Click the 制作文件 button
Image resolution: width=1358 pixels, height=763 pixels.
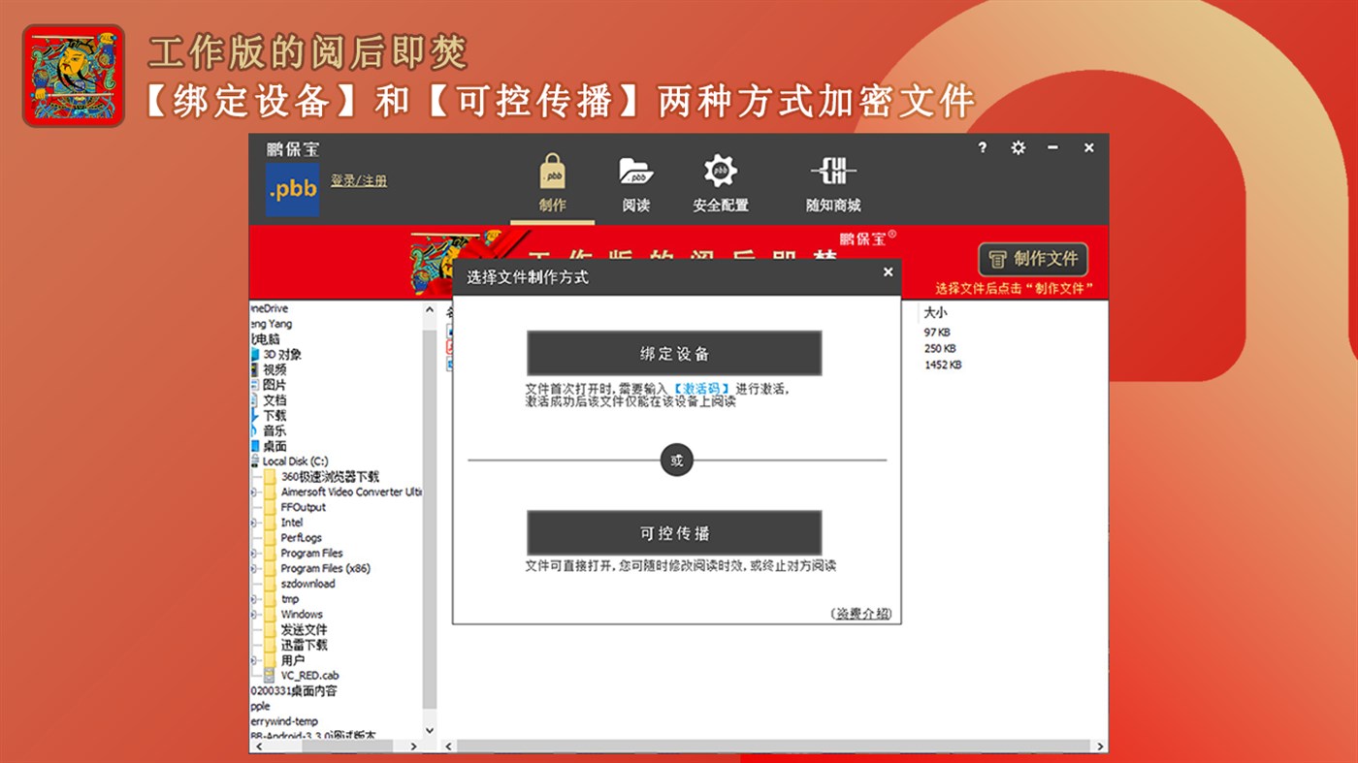[1033, 259]
